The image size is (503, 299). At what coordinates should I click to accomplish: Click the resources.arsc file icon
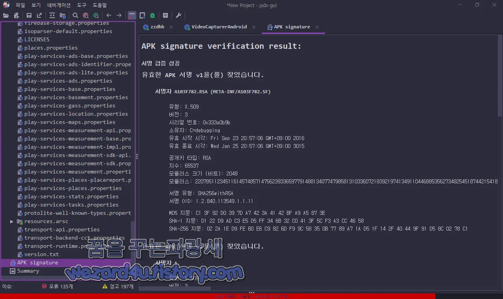point(20,221)
